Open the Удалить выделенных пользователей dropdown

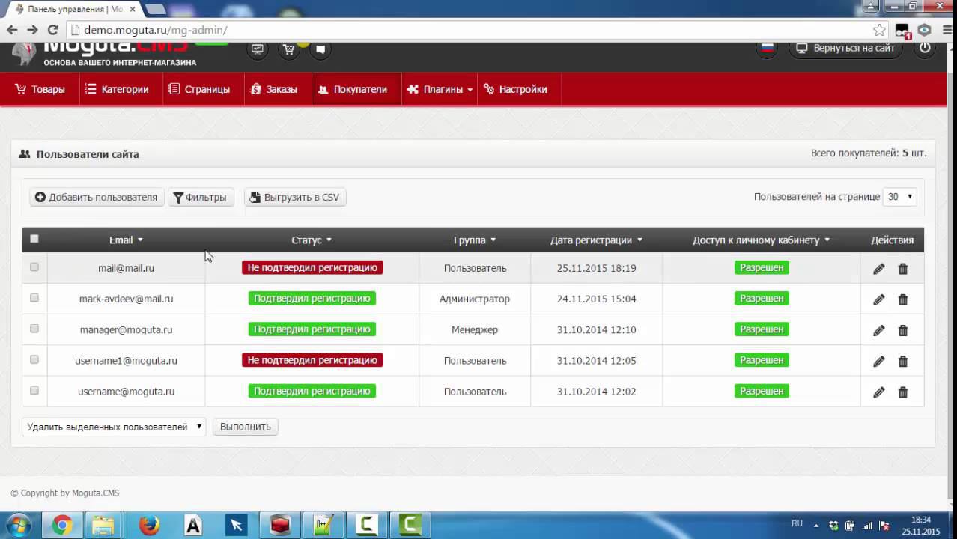(114, 427)
